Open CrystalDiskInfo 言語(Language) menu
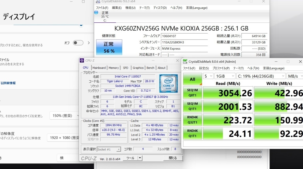The image size is (303, 169). click(197, 8)
